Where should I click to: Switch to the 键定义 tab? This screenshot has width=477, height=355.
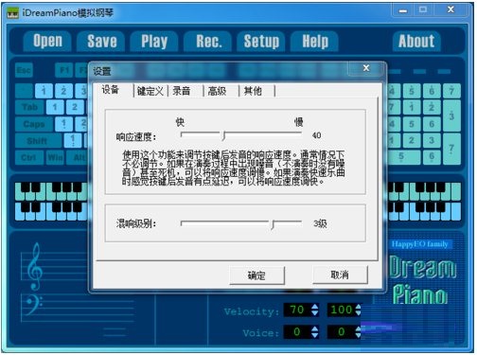tap(150, 91)
